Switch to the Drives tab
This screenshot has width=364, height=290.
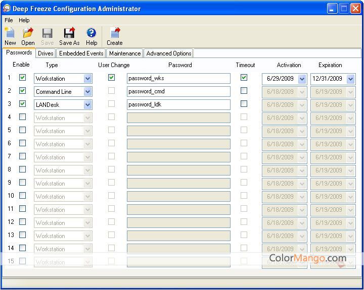point(45,53)
